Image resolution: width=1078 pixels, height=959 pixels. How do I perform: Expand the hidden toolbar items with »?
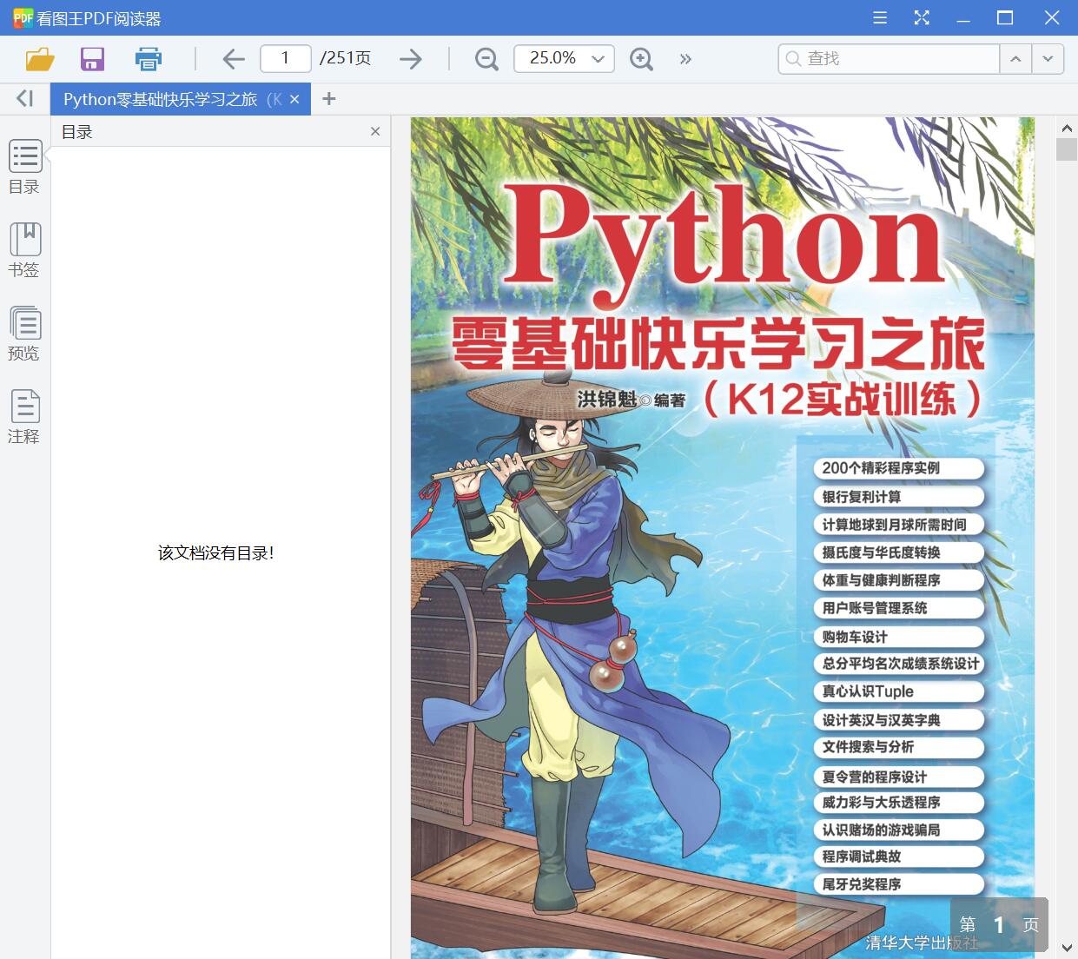685,58
